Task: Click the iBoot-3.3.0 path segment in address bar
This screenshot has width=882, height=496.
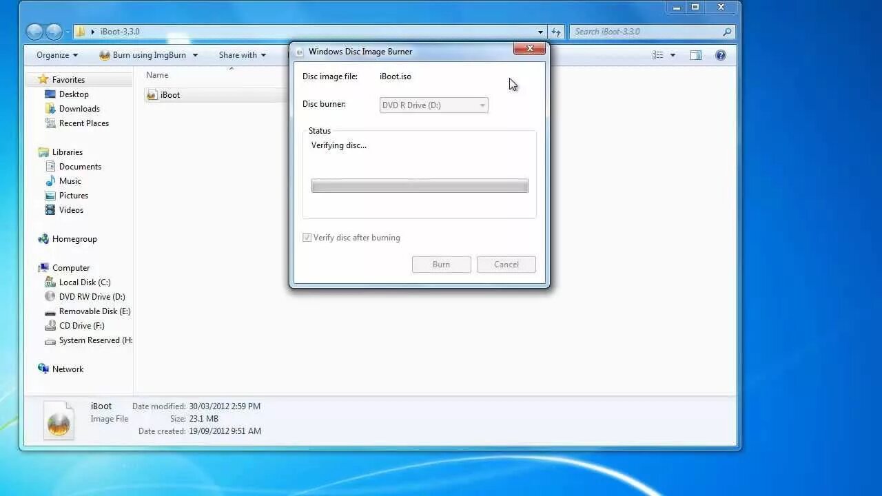Action: coord(120,32)
